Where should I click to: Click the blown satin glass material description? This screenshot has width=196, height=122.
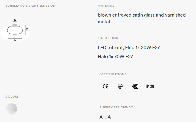coord(142,18)
